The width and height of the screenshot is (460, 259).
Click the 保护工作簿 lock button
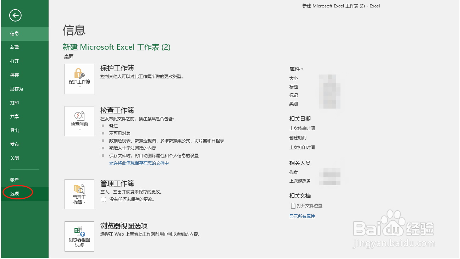click(x=79, y=79)
